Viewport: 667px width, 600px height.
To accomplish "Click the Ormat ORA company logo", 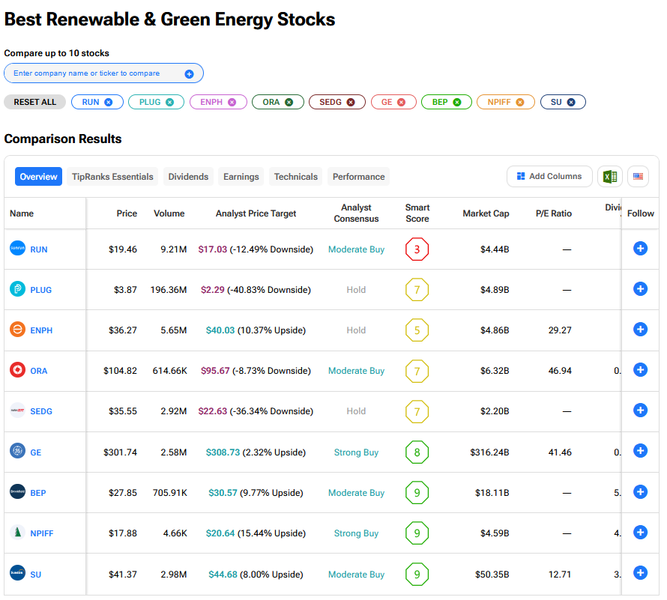I will [17, 370].
